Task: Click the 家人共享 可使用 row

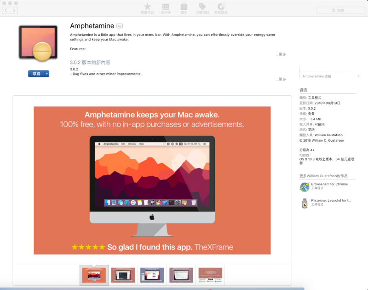Action: tap(312, 124)
